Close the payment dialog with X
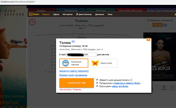The width and height of the screenshot is (176, 108). (148, 39)
